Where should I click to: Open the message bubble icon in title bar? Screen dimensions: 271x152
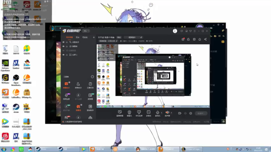[182, 31]
